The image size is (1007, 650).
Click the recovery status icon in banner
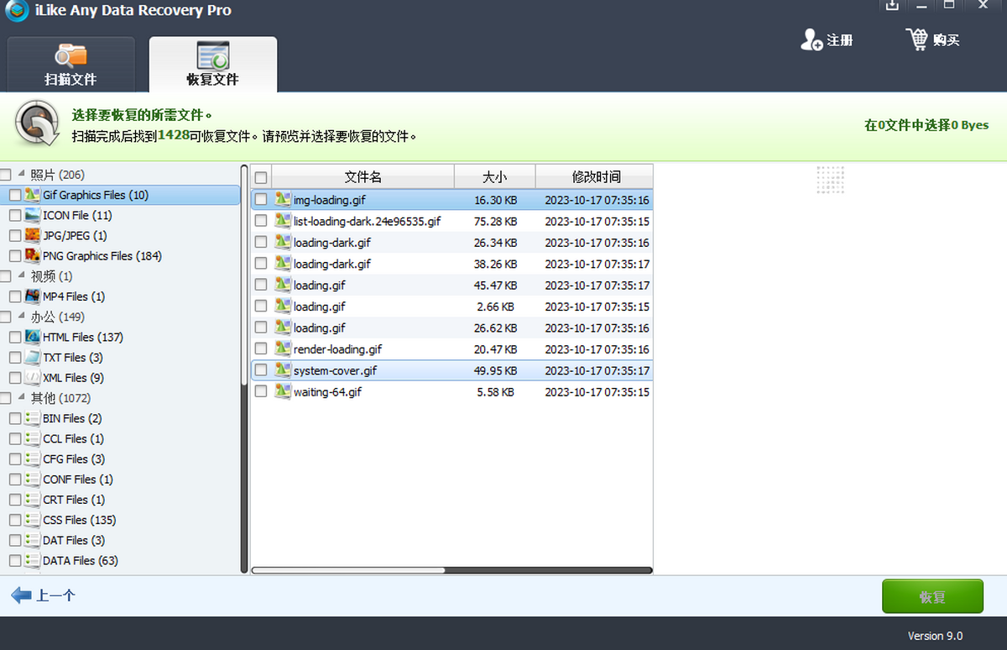[x=38, y=124]
